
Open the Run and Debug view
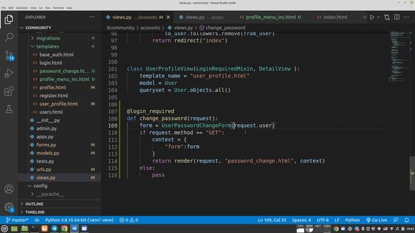[8, 73]
